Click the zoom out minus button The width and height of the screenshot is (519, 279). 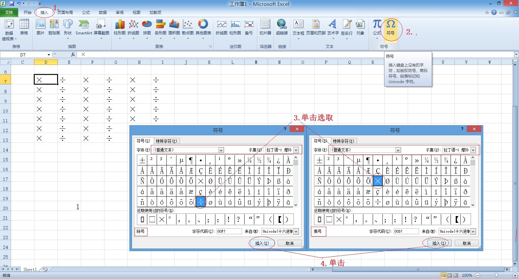point(477,275)
